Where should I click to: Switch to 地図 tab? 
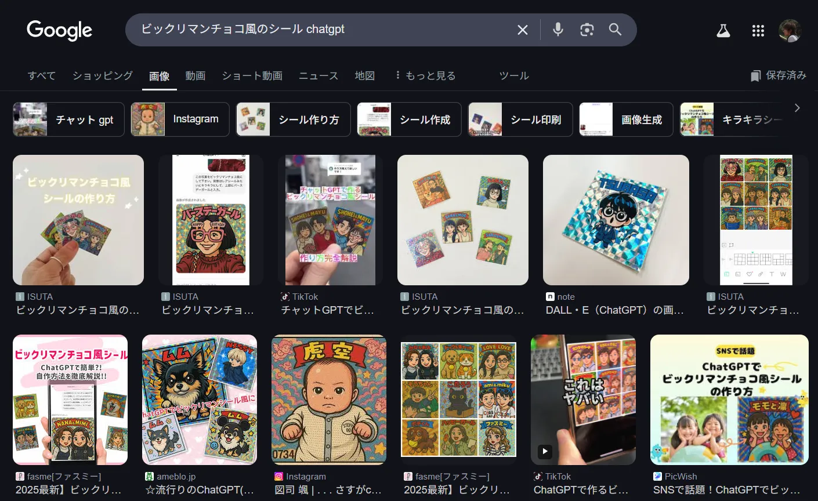365,75
